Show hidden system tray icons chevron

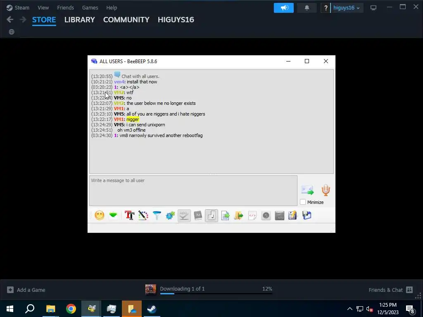tap(349, 309)
